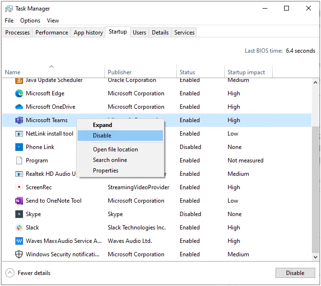Click the Waves Audio Ltd. publisher cell

[130, 241]
